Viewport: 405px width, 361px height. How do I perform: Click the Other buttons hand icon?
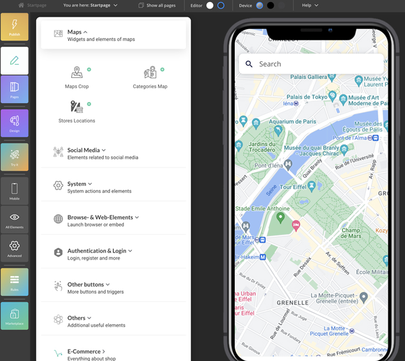point(59,286)
